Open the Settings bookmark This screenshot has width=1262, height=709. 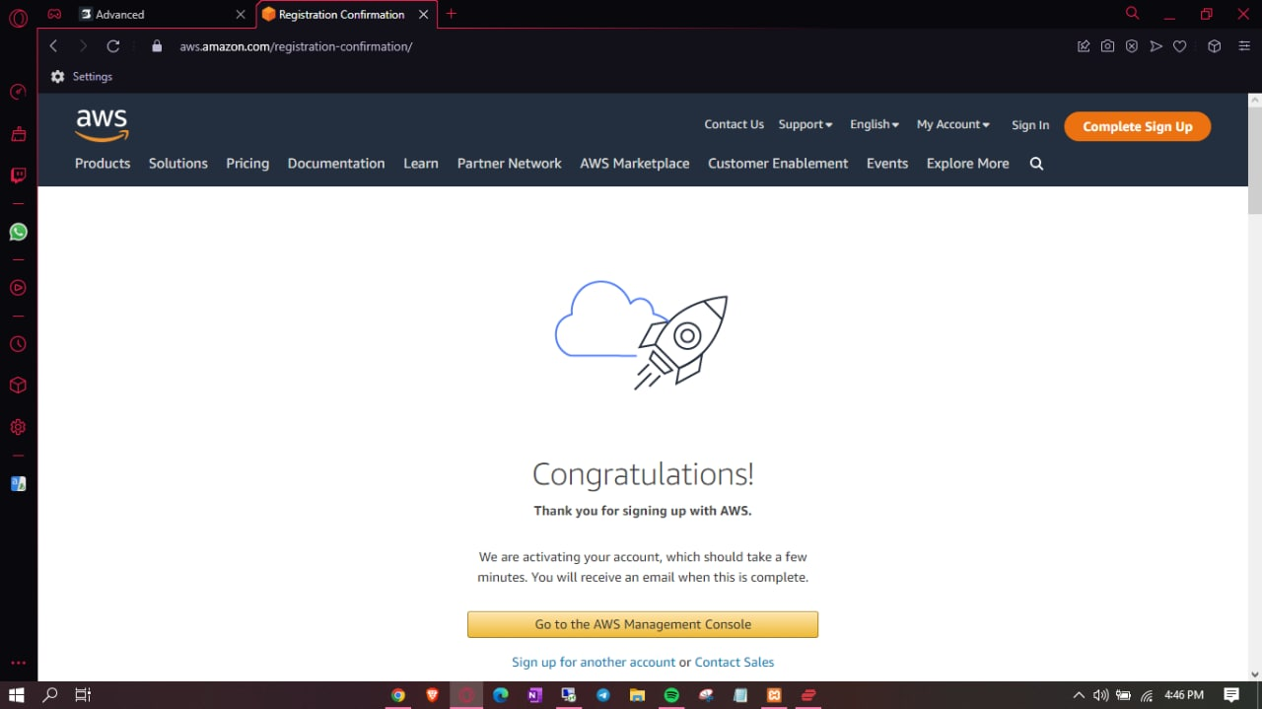click(x=82, y=76)
